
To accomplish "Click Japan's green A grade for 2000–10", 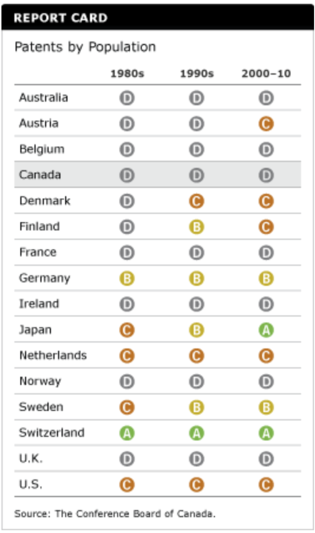I will (x=266, y=330).
